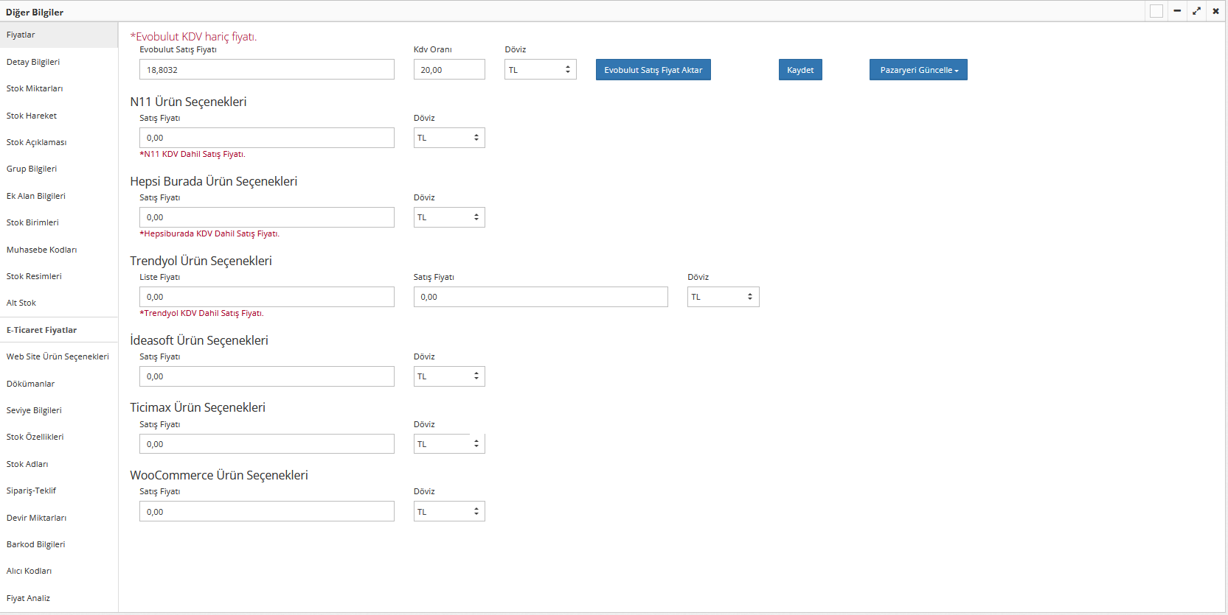Click the minimize panel dash icon
Screen dimensions: 1228x615
pyautogui.click(x=1177, y=11)
